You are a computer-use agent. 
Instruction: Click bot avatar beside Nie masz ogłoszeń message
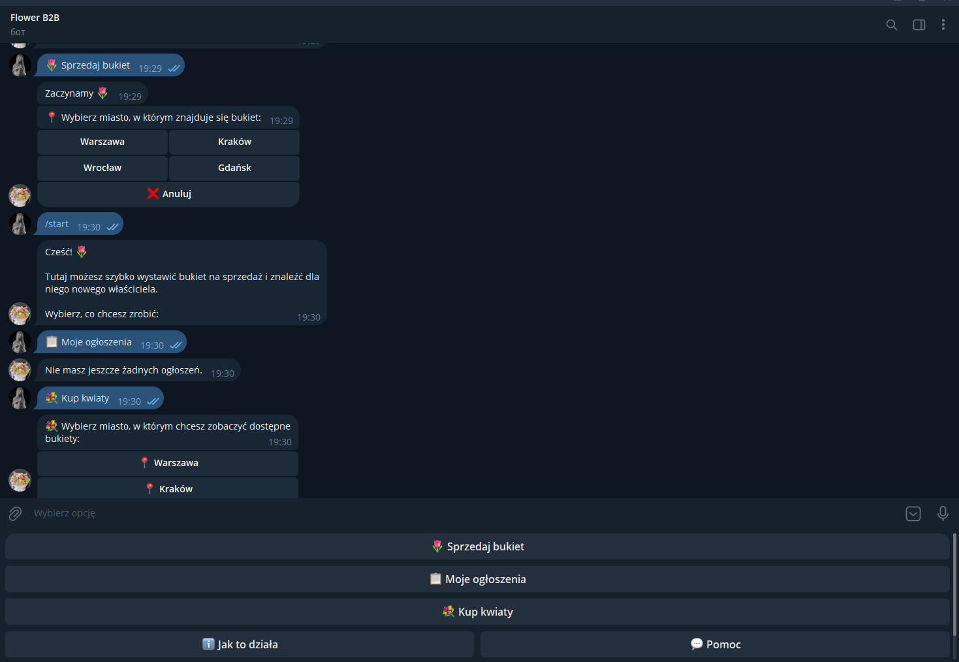click(20, 370)
